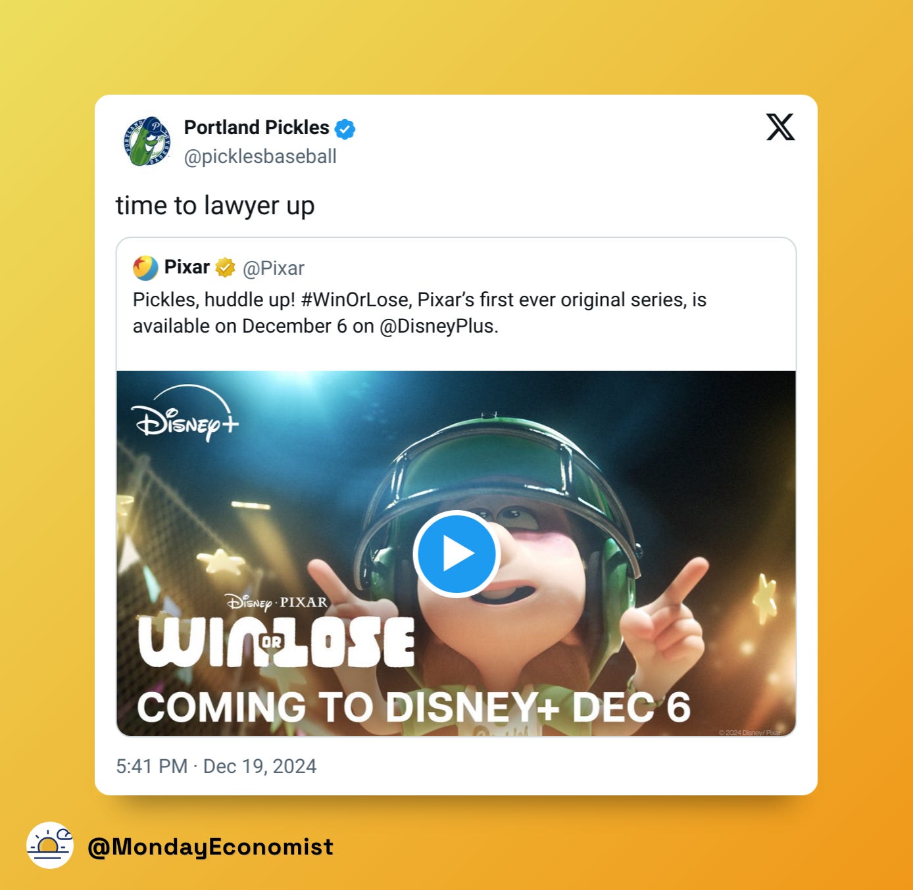Click Pixar gold verified badge
This screenshot has height=890, width=913.
coord(225,268)
